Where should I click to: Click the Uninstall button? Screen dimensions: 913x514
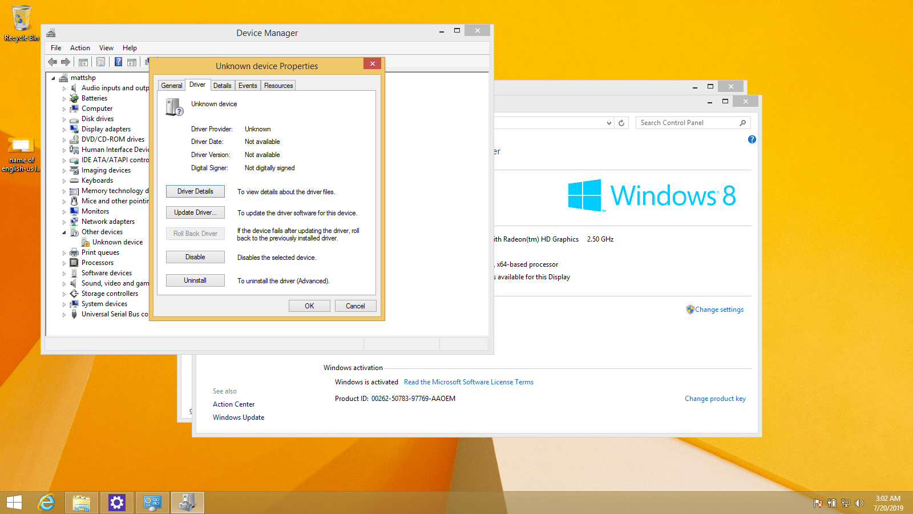(195, 280)
